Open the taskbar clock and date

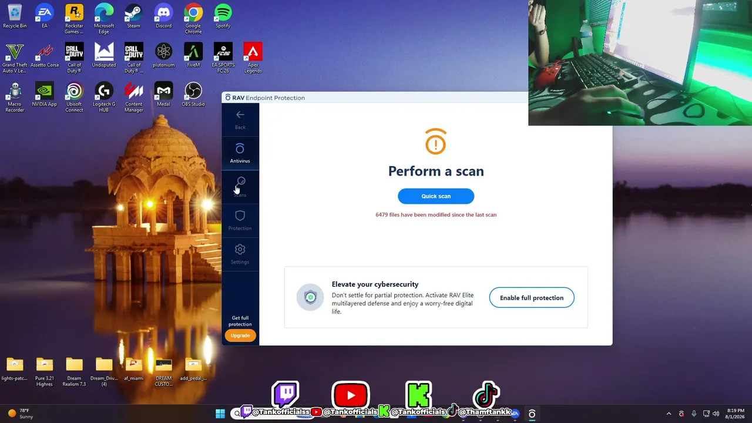point(736,414)
